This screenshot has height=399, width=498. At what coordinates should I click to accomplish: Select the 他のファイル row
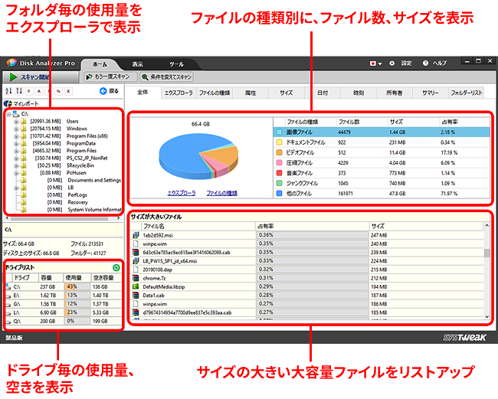(382, 193)
